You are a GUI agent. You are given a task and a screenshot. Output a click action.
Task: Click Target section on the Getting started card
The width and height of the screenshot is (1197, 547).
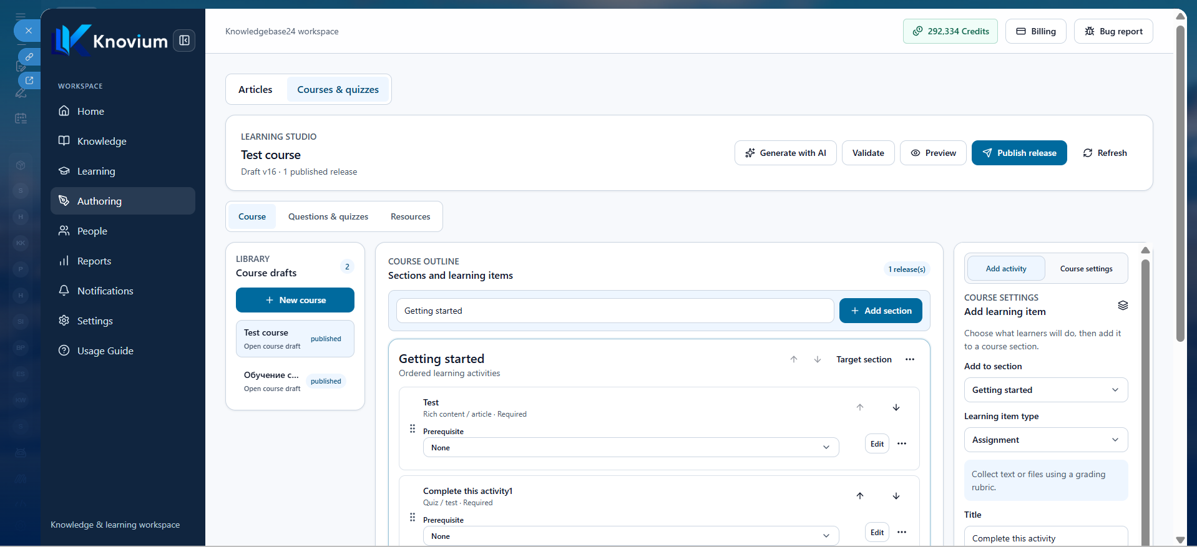pyautogui.click(x=864, y=359)
